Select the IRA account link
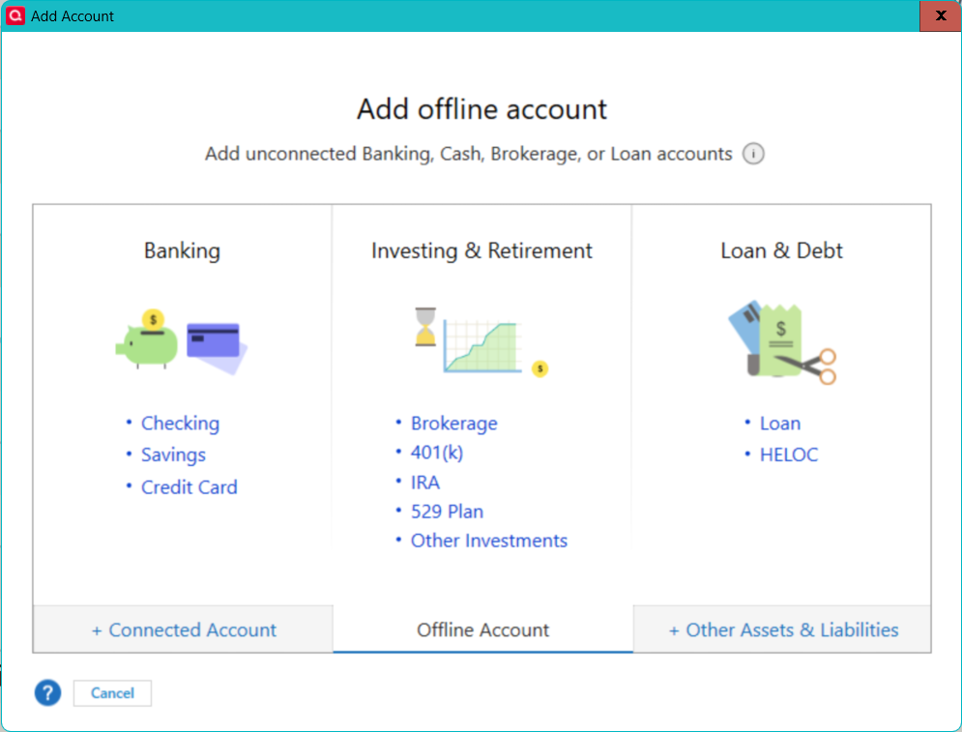The height and width of the screenshot is (732, 962). 425,483
